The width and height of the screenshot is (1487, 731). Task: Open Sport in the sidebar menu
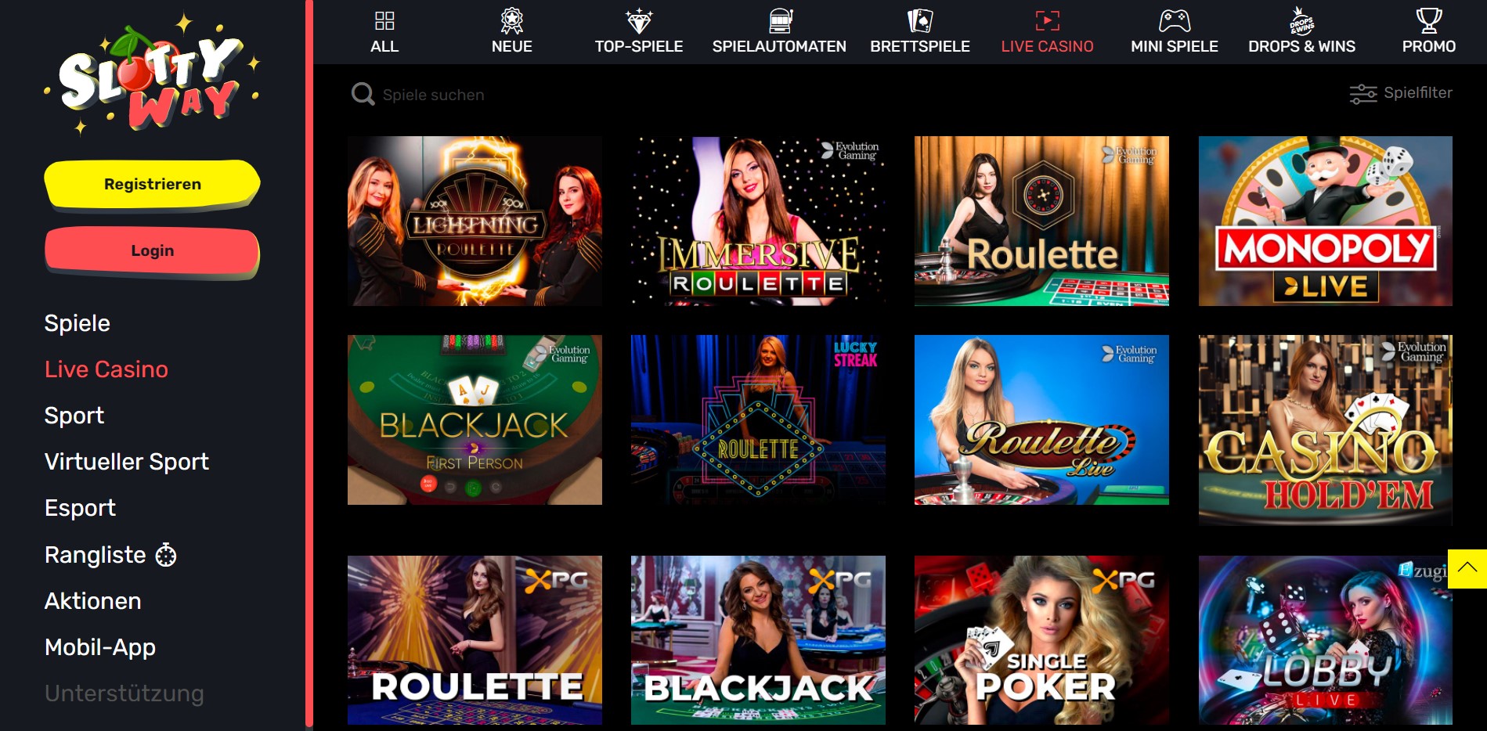pyautogui.click(x=74, y=416)
